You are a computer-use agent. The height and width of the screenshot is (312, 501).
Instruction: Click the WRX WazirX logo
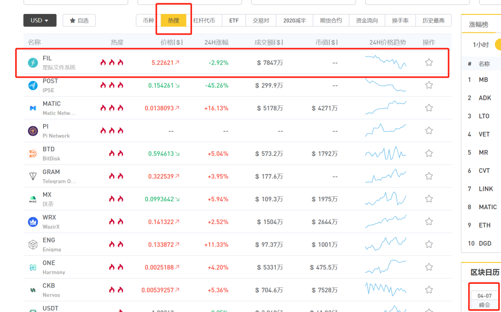point(33,222)
